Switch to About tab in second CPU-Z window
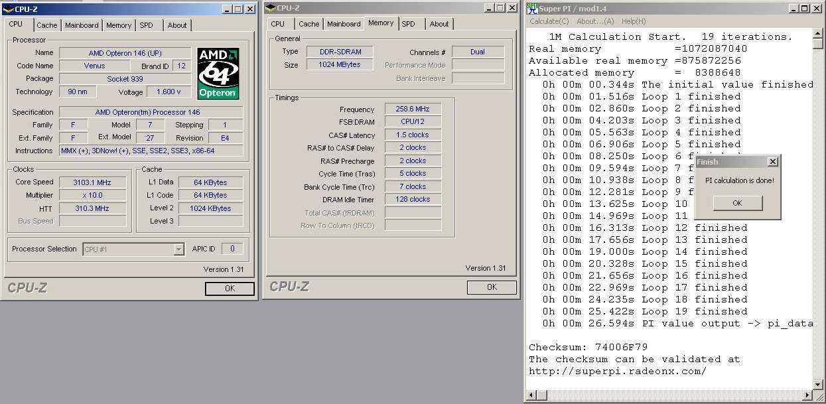 [x=439, y=24]
